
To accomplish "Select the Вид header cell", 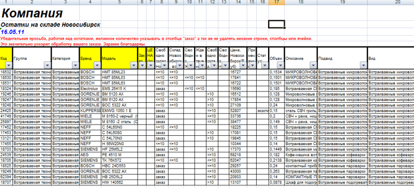I will pyautogui.click(x=391, y=58).
